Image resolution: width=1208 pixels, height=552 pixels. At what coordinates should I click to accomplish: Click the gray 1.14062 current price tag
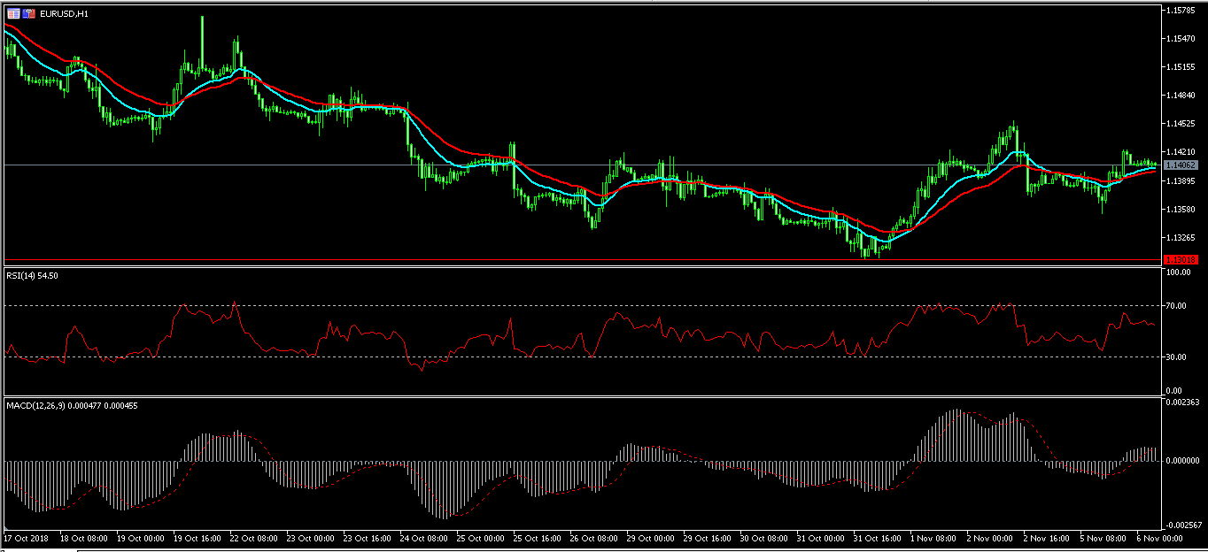[1181, 165]
